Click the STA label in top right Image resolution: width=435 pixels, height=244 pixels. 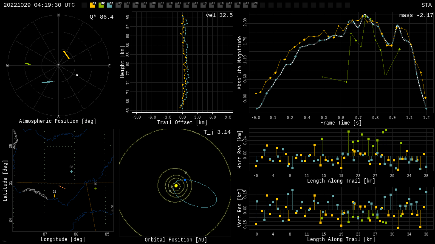tap(426, 5)
